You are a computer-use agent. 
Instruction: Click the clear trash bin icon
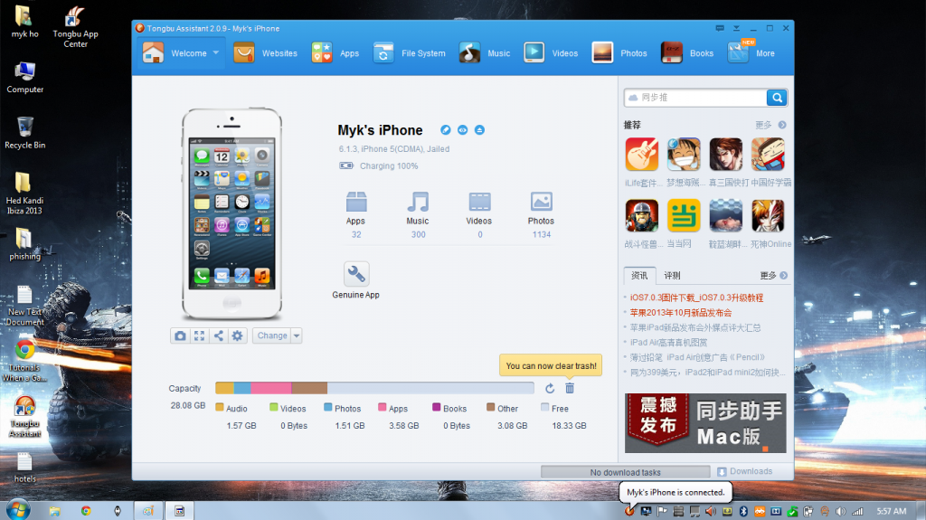(x=570, y=388)
